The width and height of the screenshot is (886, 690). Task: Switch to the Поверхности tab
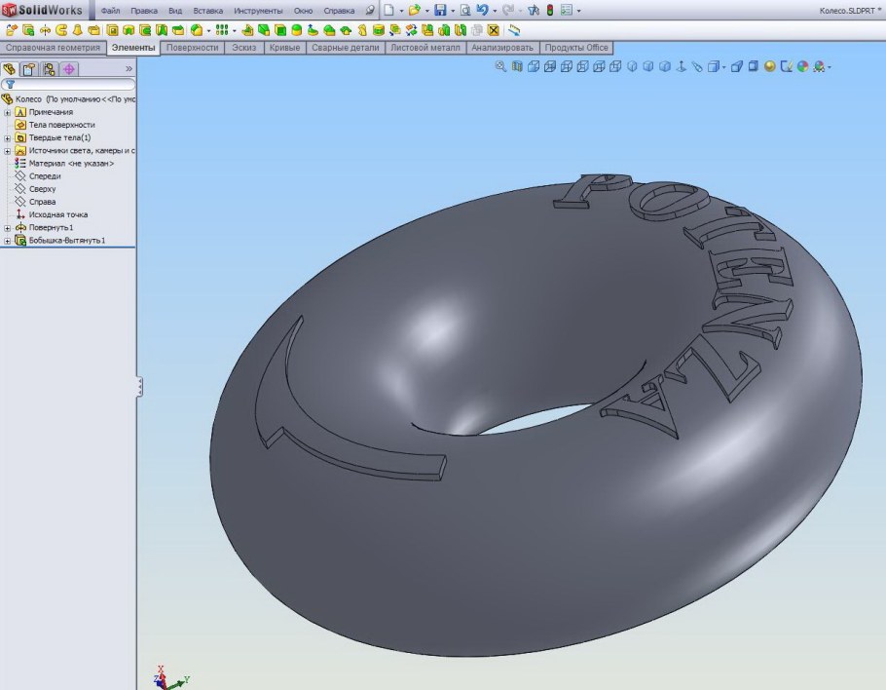(x=192, y=47)
